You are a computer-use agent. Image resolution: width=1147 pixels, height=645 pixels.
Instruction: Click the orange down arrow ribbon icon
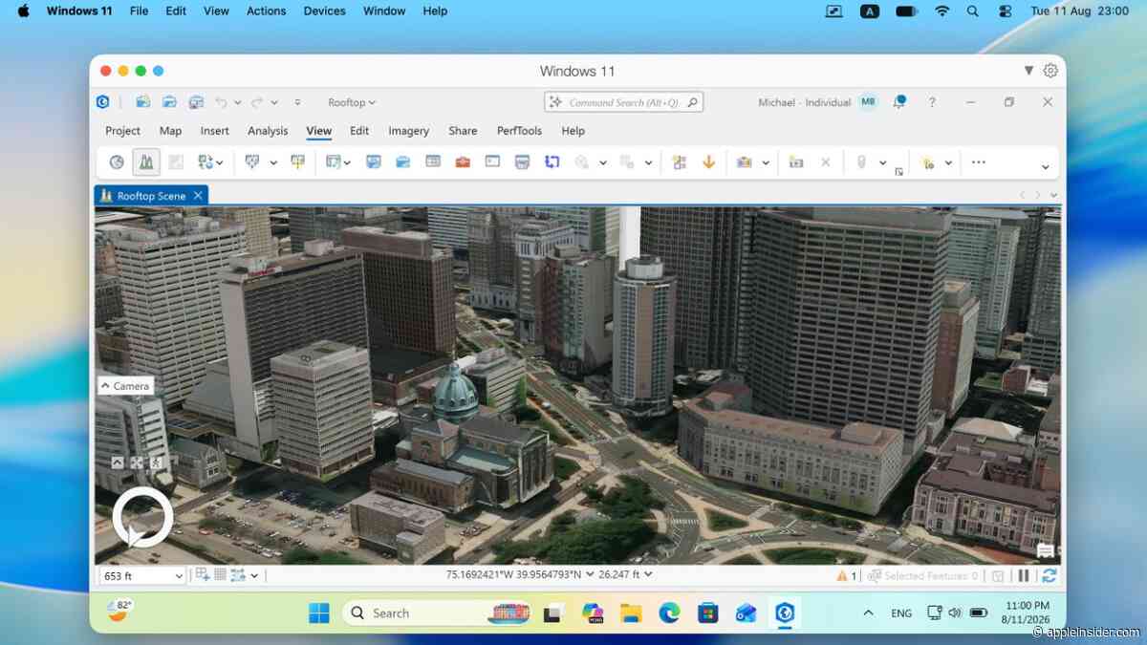pyautogui.click(x=708, y=162)
